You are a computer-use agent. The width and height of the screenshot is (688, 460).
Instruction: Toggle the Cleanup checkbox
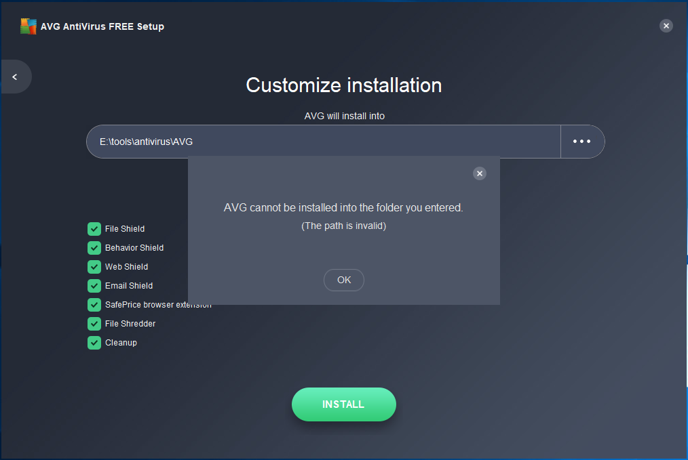click(94, 343)
